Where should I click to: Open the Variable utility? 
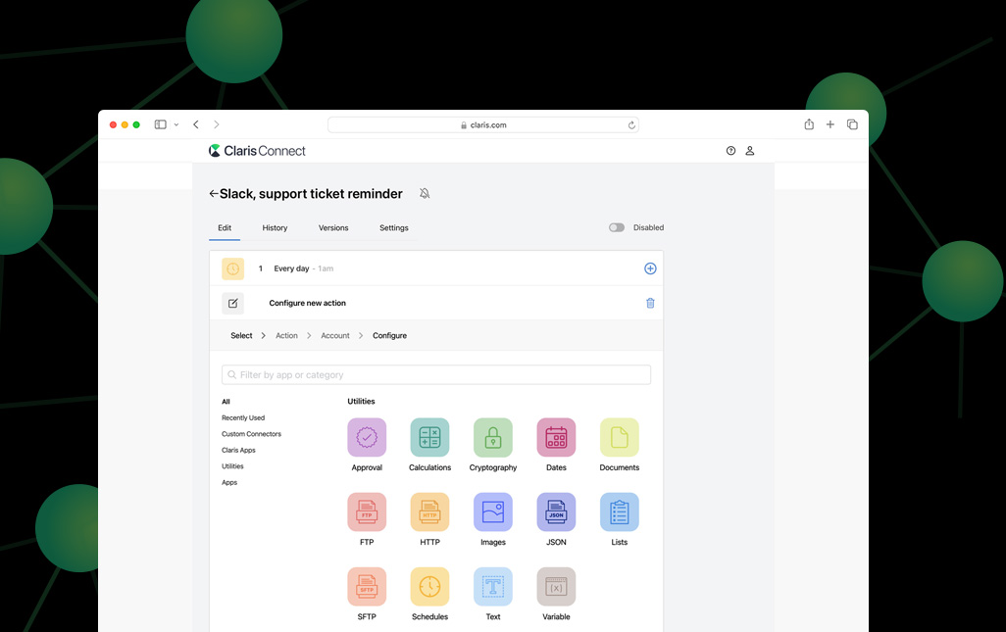point(556,587)
